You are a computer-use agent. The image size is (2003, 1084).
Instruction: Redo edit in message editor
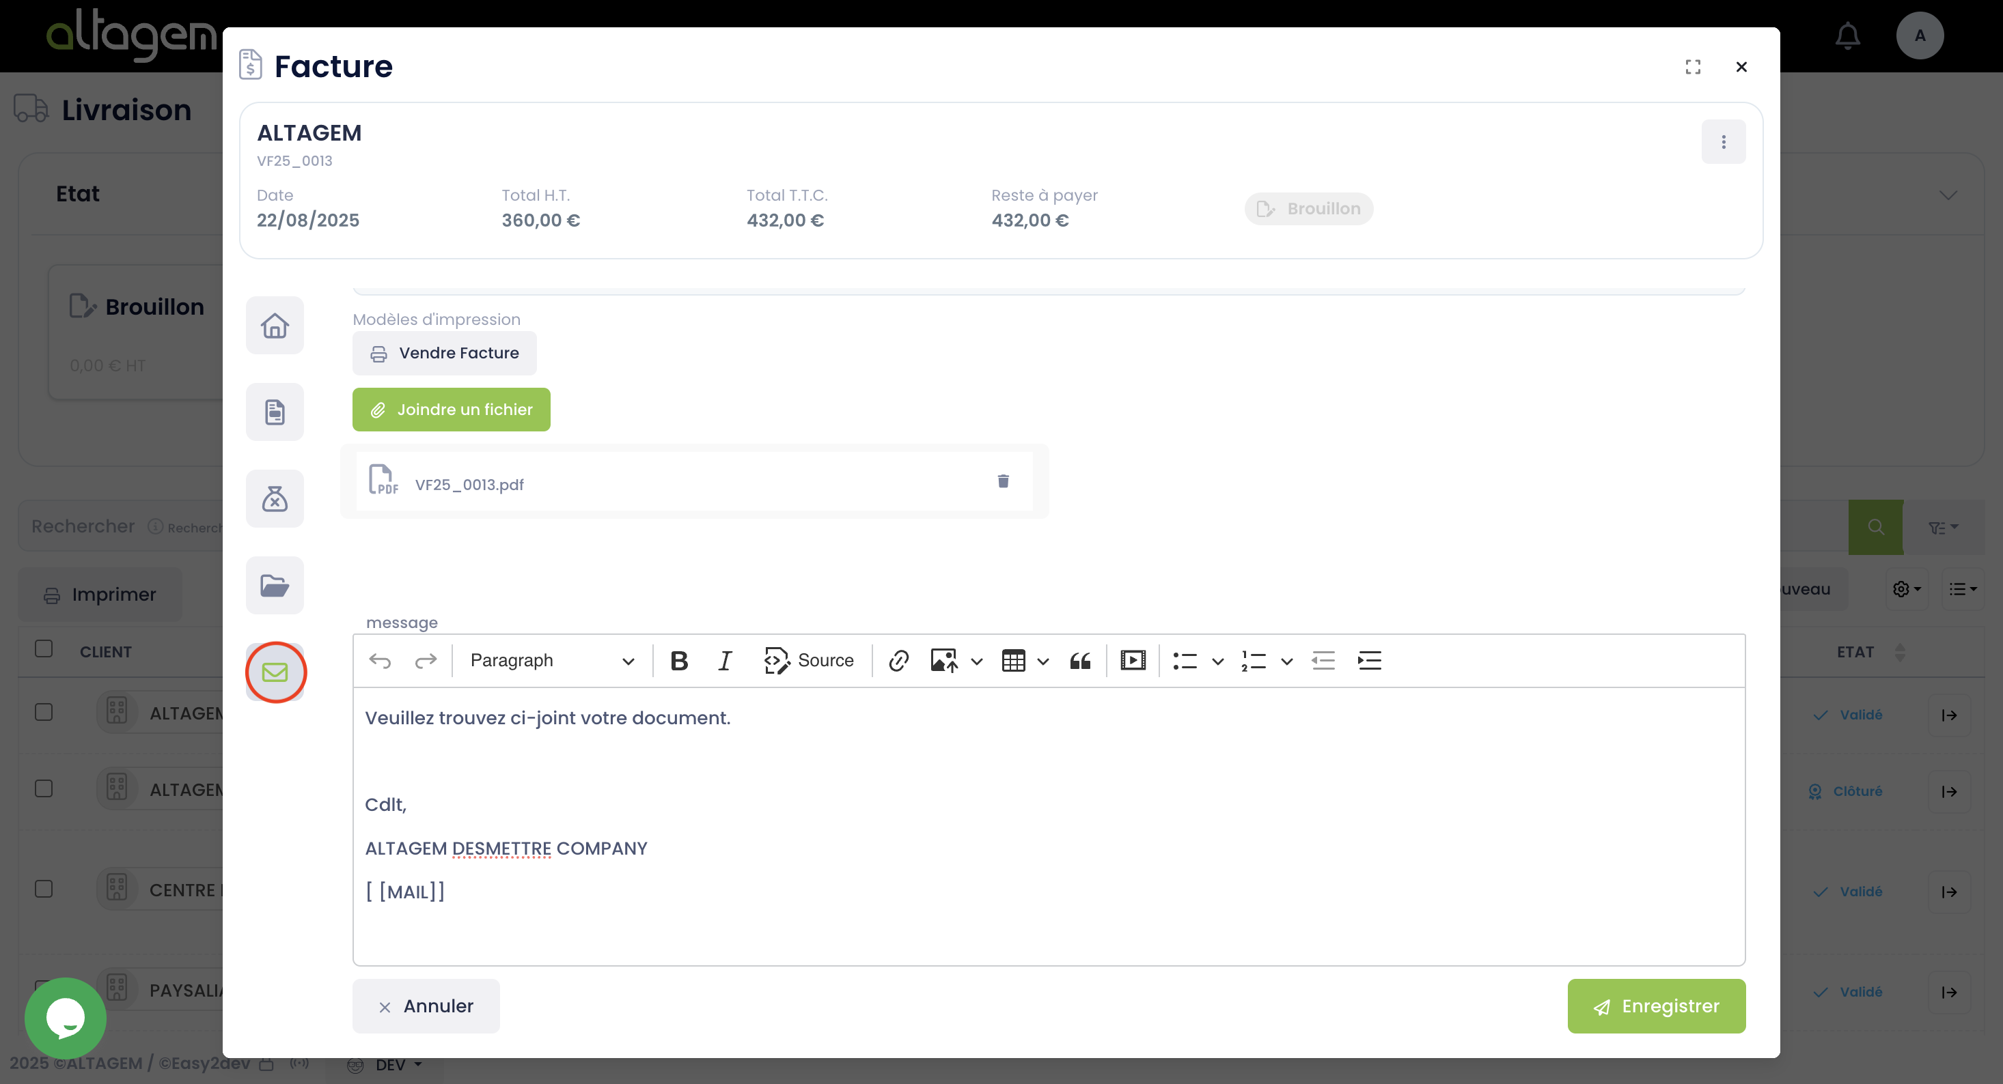point(426,661)
